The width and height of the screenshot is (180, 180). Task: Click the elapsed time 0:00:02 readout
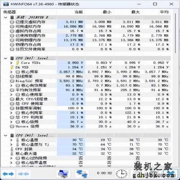[104, 173]
